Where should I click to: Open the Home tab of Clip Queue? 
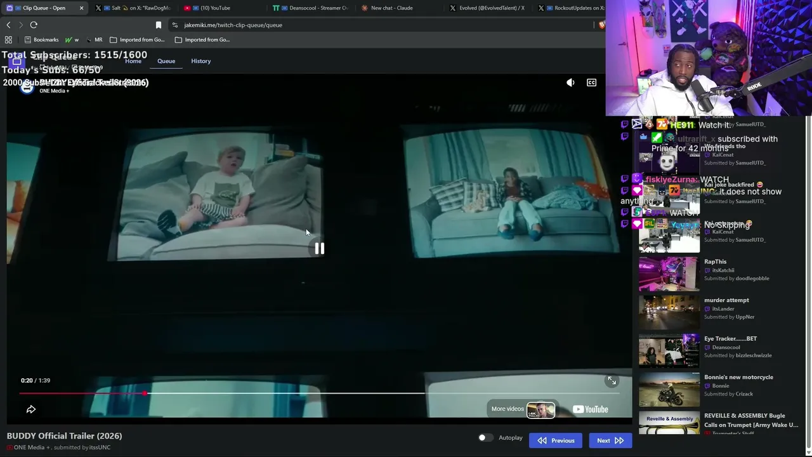point(133,61)
